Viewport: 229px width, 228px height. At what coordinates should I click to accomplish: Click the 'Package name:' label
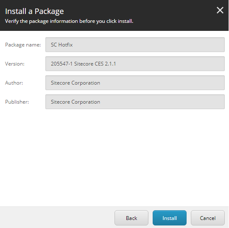[23, 45]
